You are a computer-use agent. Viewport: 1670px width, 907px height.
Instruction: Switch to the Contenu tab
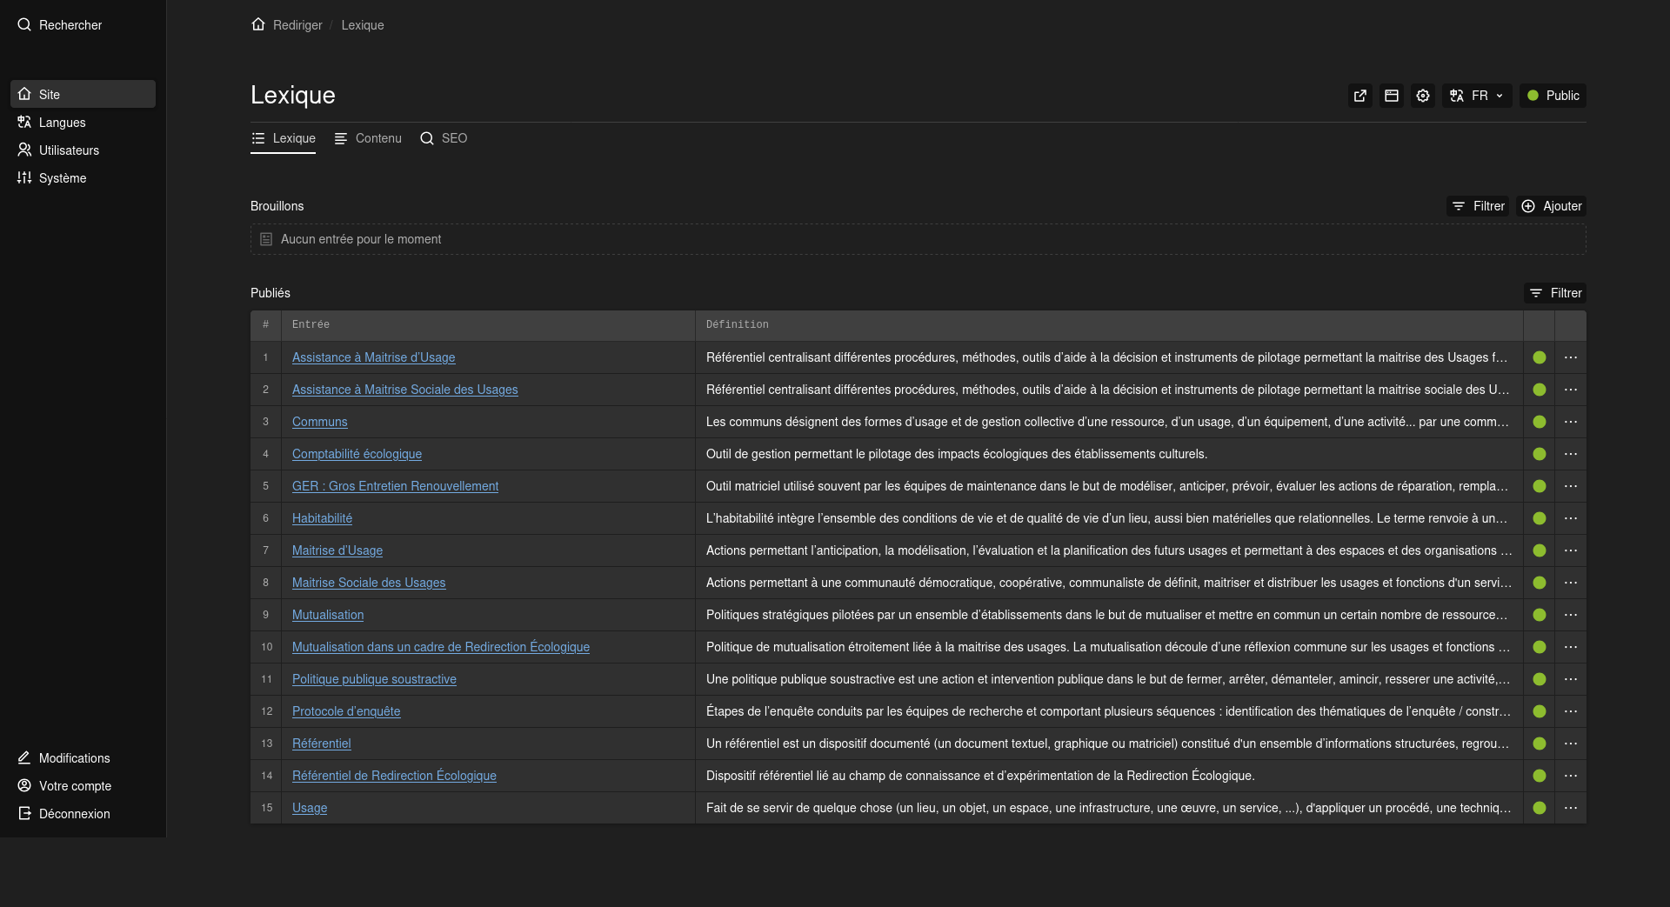tap(368, 138)
